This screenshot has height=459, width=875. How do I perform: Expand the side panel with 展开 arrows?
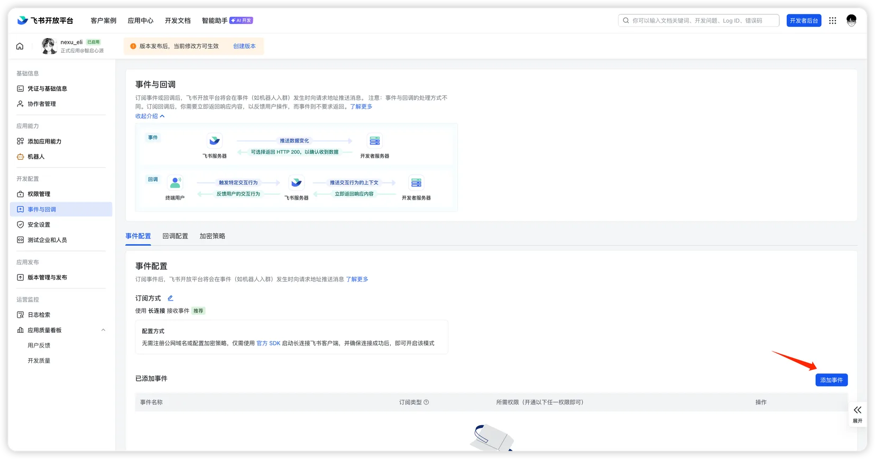tap(857, 414)
